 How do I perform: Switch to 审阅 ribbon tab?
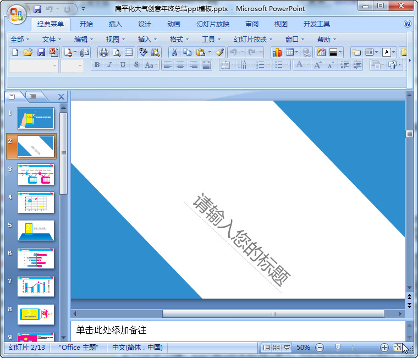(x=252, y=24)
